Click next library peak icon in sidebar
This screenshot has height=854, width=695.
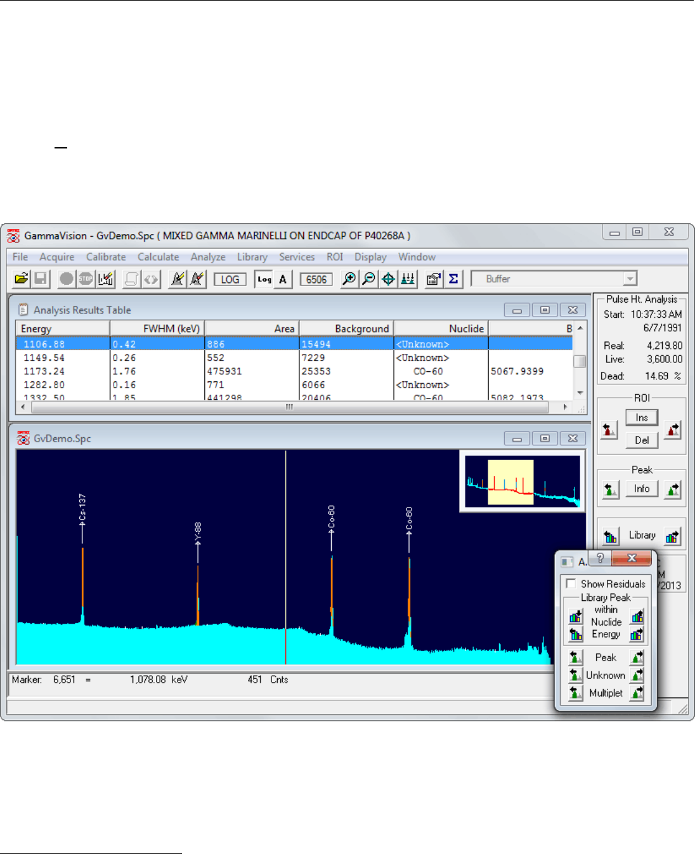tap(673, 537)
